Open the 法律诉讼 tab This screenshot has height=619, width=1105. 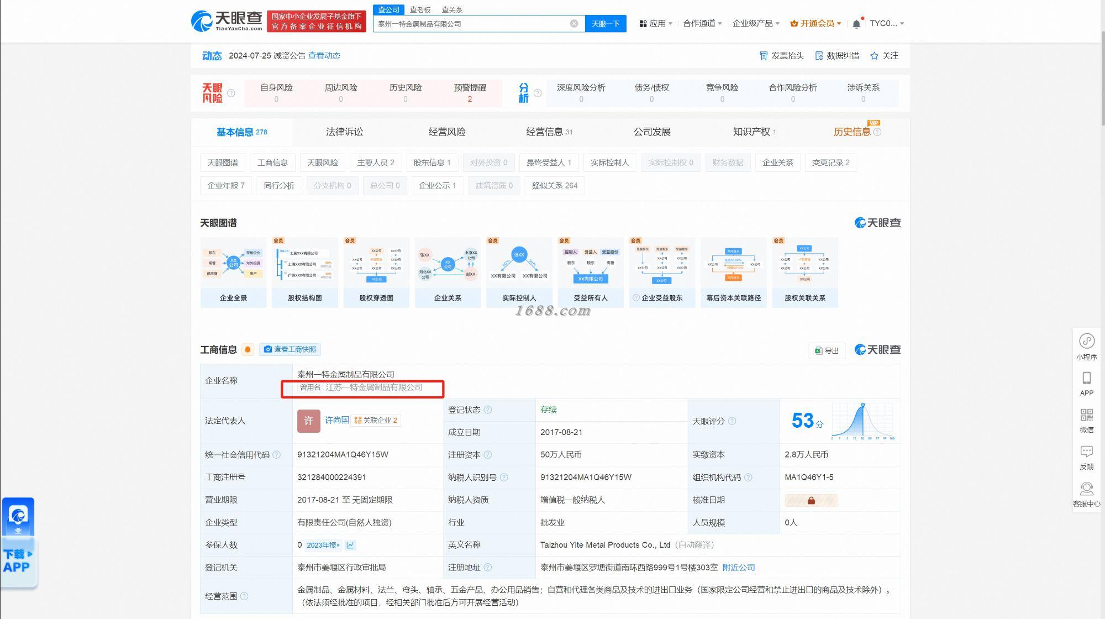(344, 132)
